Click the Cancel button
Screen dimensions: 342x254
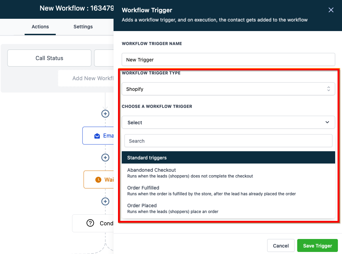point(280,246)
